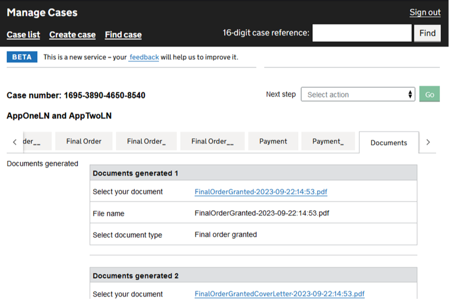
Task: Select the Payment_ tab with underscore
Action: 328,141
